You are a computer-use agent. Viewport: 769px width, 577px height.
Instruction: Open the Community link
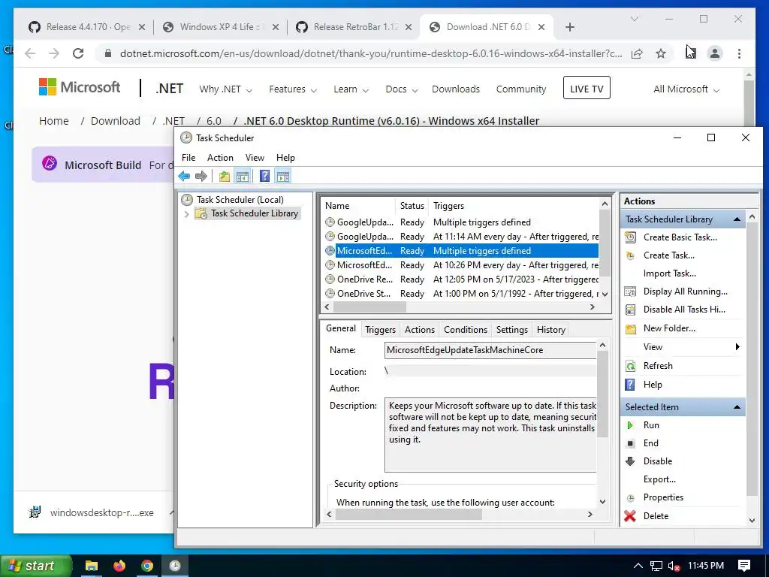click(x=521, y=89)
